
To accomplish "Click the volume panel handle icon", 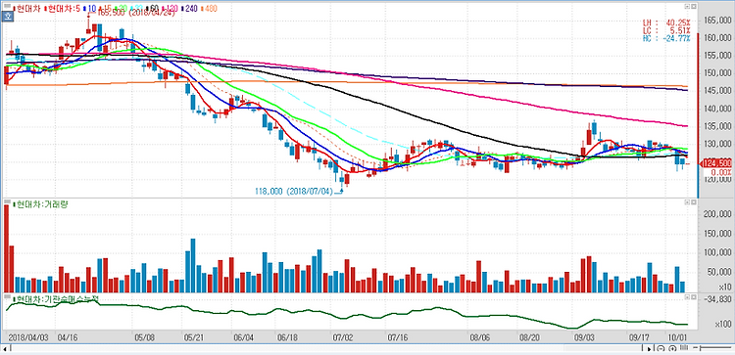I will pos(7,202).
